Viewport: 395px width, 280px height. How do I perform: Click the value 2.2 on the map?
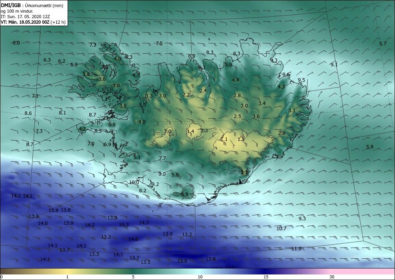tap(186, 95)
